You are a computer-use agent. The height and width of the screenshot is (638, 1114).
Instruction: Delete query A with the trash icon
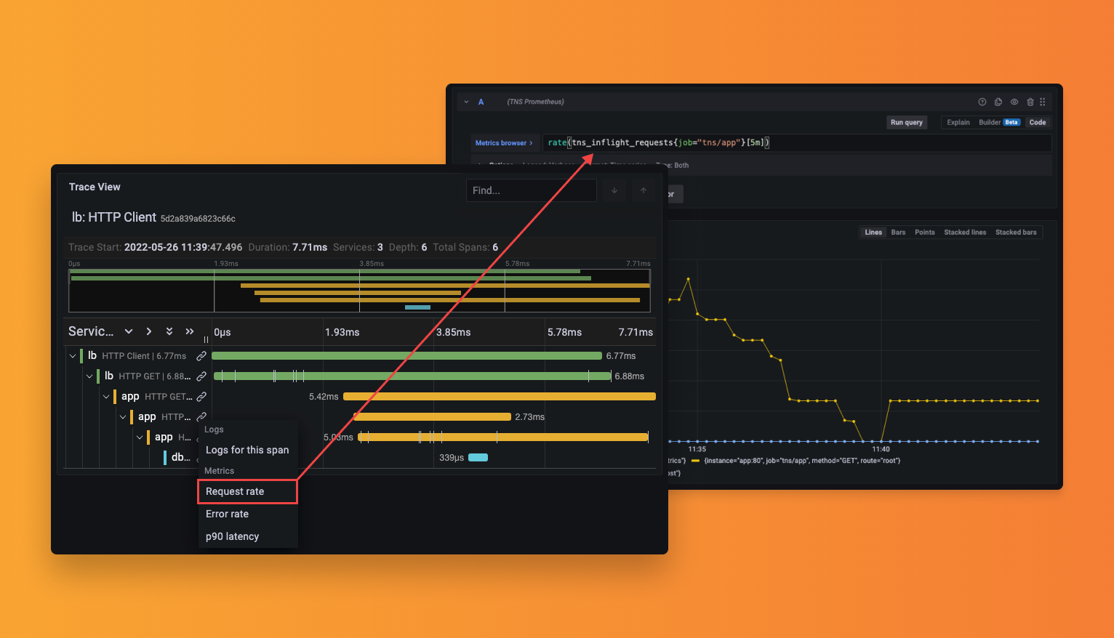(x=1030, y=102)
